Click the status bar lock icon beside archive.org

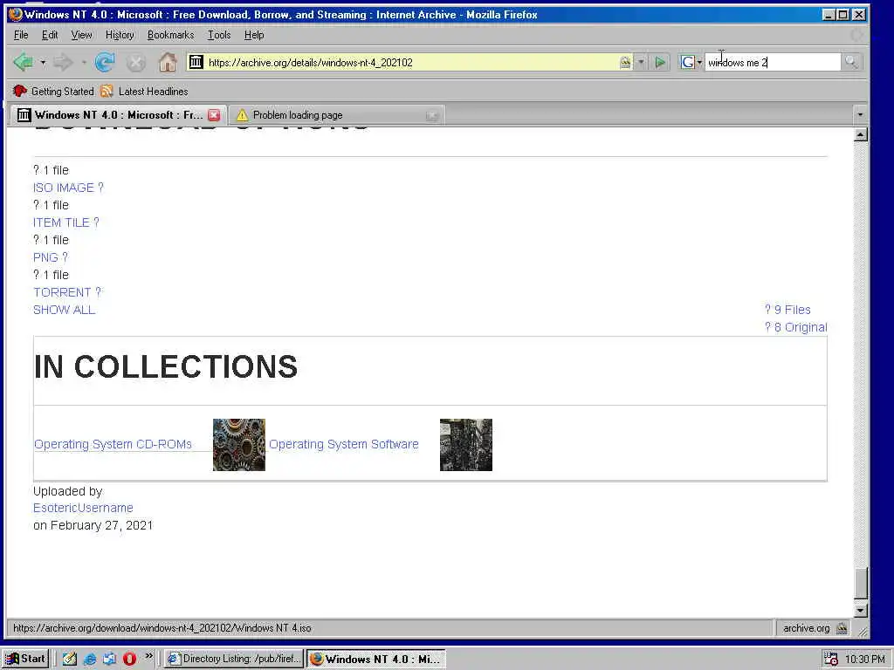841,628
